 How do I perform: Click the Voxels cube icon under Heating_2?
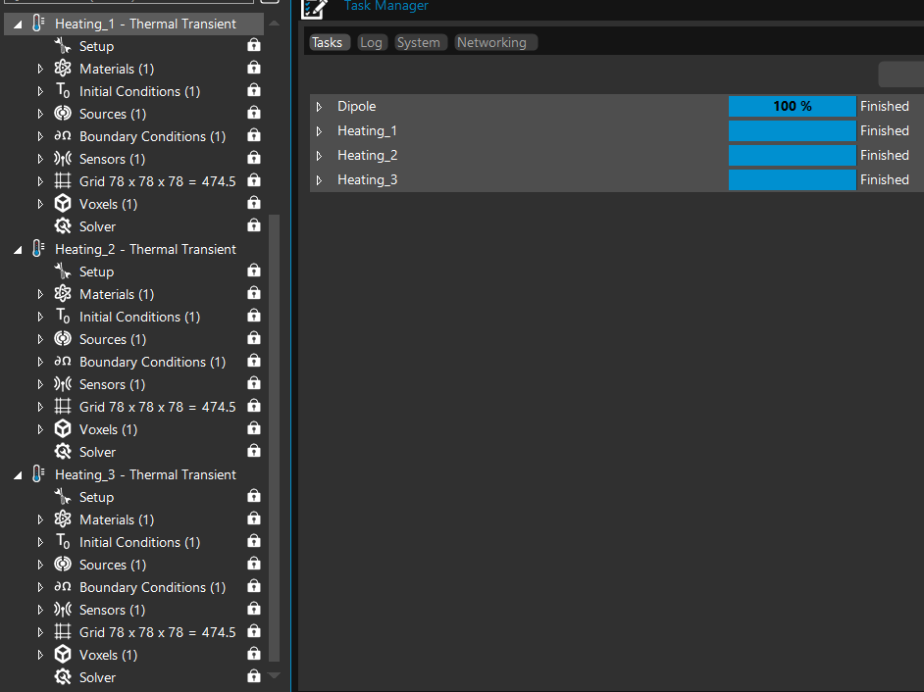[x=63, y=429]
